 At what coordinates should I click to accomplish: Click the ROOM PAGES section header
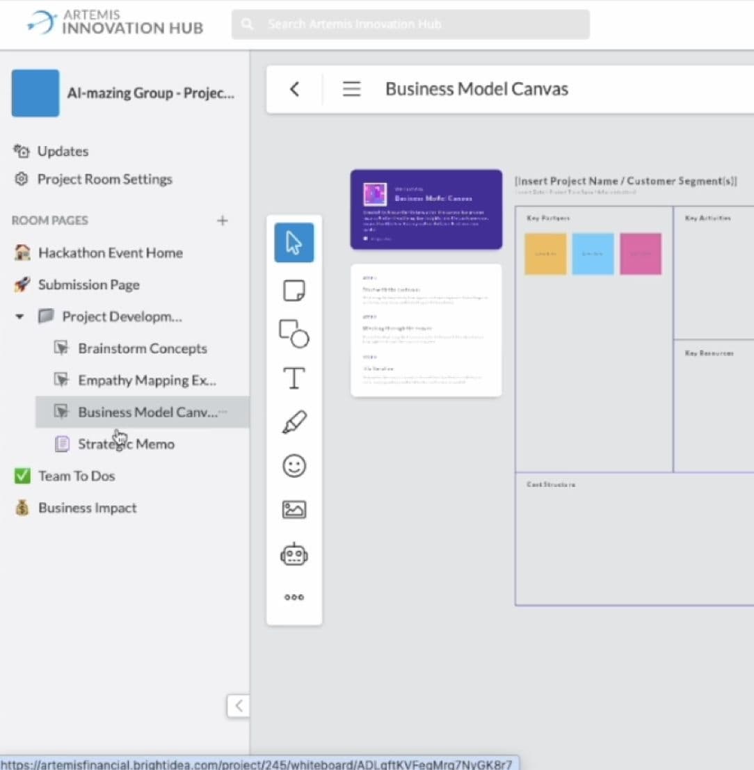coord(49,220)
